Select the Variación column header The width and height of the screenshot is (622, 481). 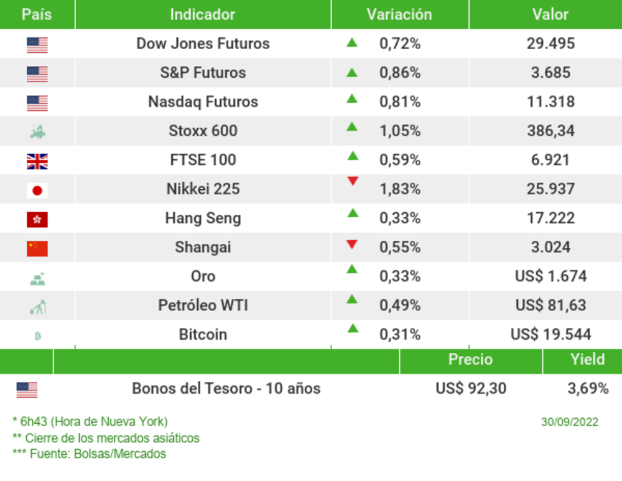(399, 14)
